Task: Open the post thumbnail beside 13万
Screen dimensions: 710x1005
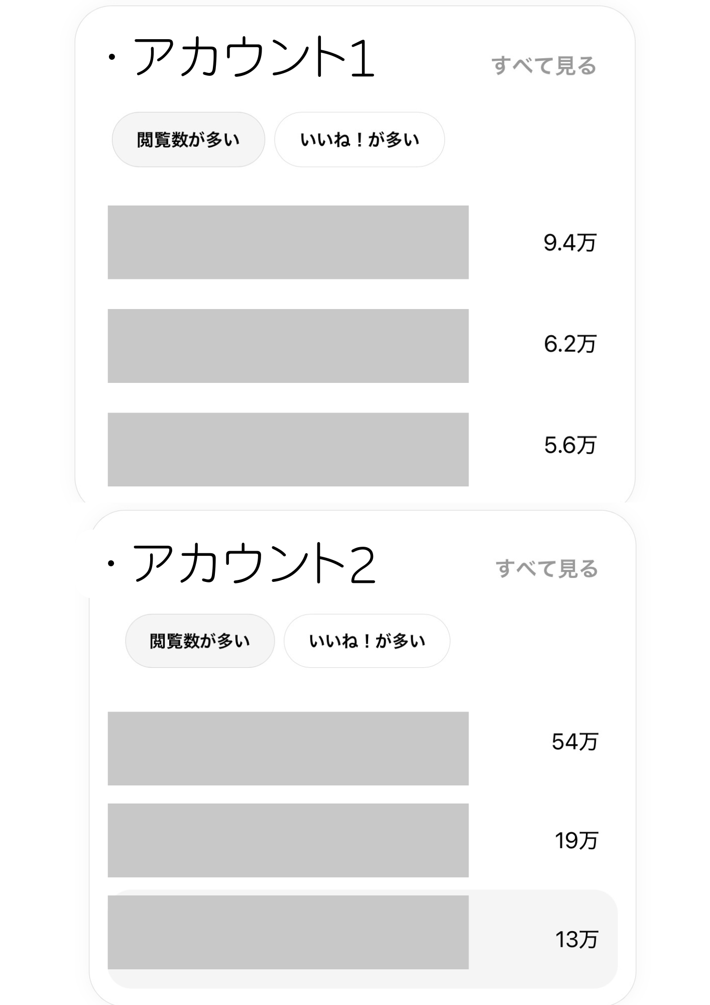Action: [288, 932]
